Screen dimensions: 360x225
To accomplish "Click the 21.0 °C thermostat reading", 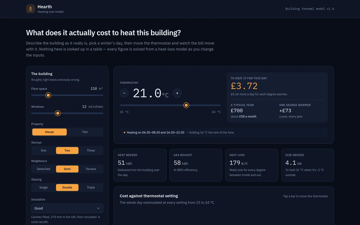I will [151, 93].
